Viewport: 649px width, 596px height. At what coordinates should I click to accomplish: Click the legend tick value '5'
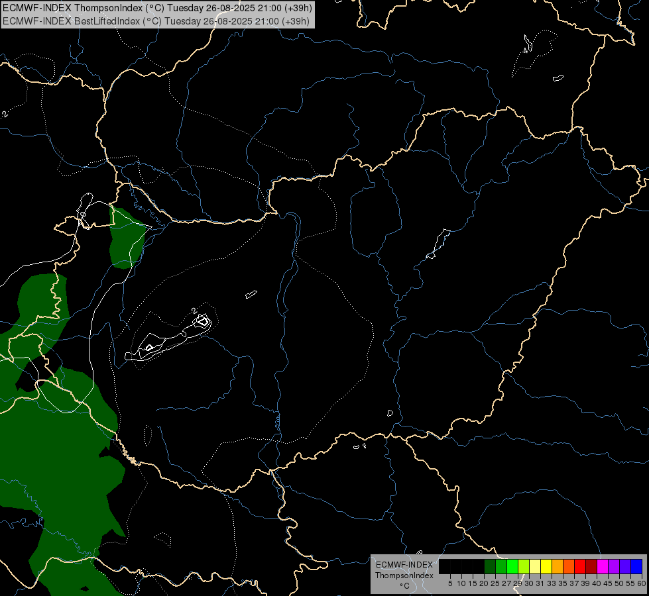pyautogui.click(x=450, y=583)
